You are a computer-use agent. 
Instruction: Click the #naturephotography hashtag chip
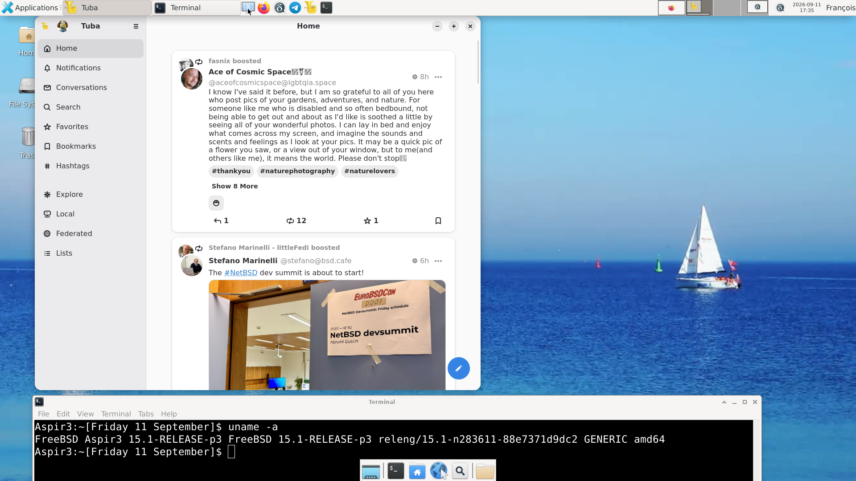tap(297, 171)
